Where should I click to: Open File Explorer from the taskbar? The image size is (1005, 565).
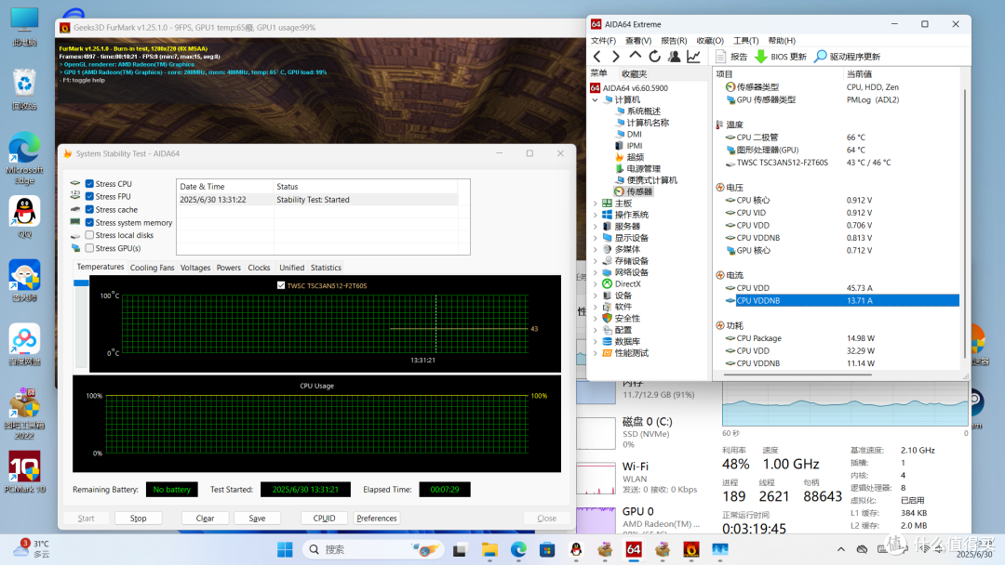[x=489, y=549]
